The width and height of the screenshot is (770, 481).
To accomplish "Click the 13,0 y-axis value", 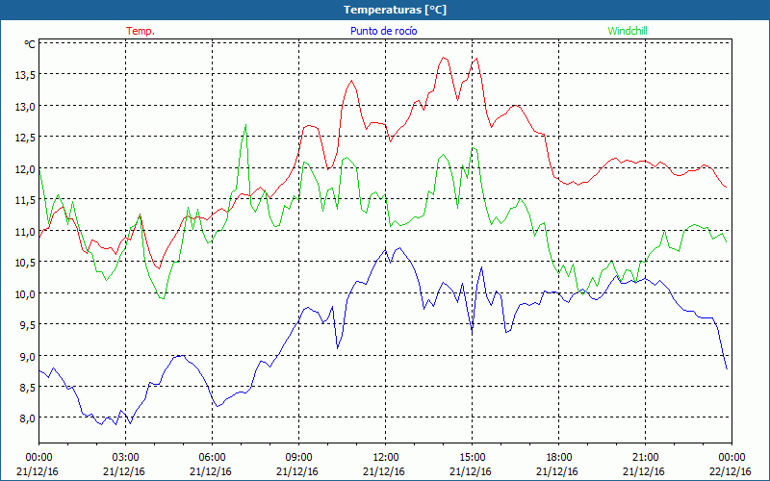I will point(25,106).
